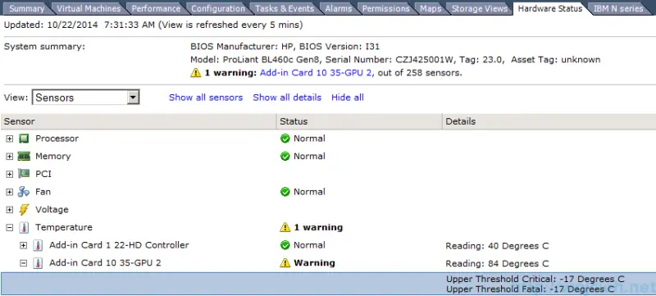Click the Status column header
656x296 pixels.
[359, 121]
